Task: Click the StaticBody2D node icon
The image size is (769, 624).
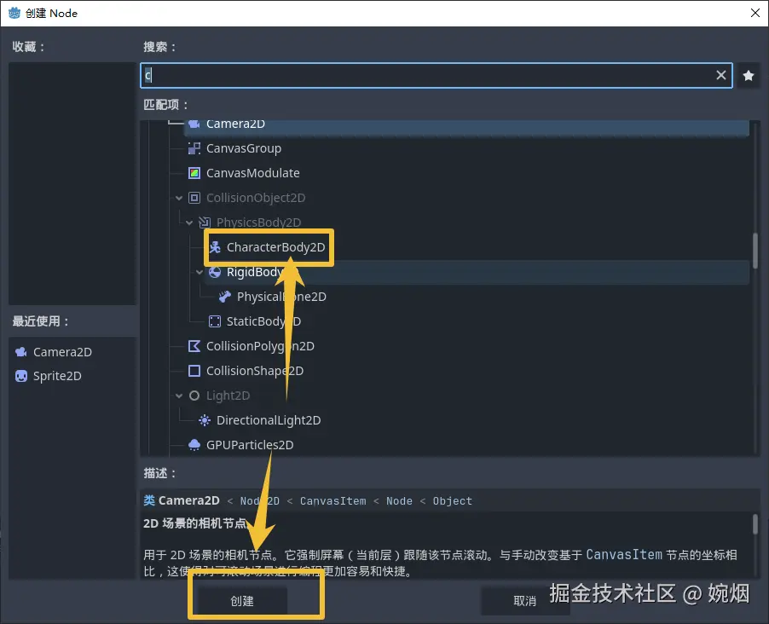Action: pos(213,321)
